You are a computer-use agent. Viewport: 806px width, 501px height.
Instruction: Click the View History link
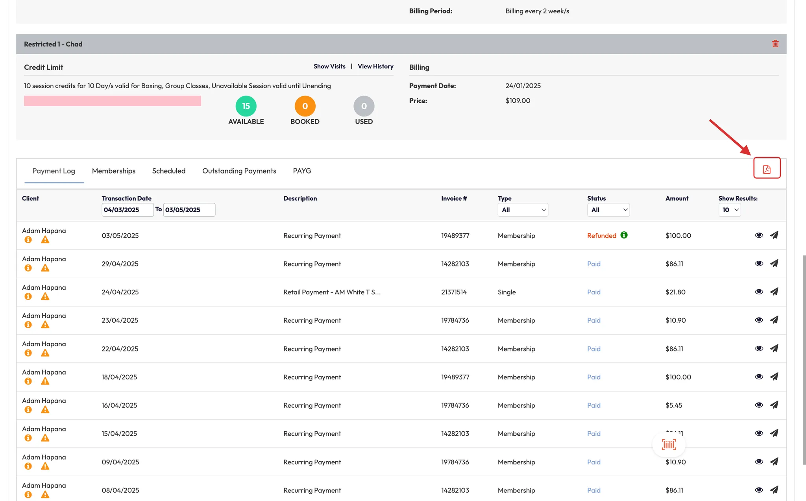tap(375, 67)
